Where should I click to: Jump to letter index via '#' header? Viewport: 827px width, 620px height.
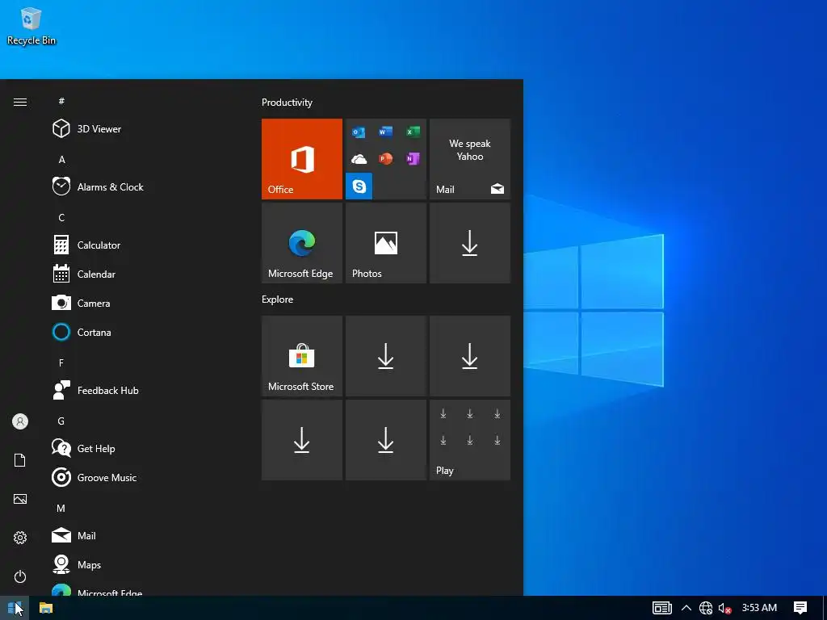click(x=61, y=101)
